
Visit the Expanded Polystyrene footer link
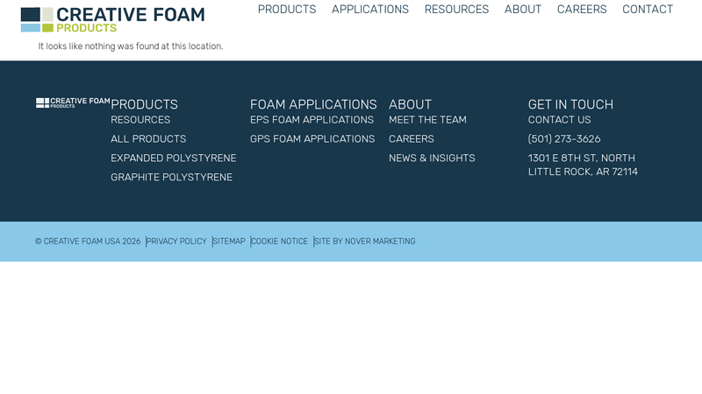click(x=173, y=158)
